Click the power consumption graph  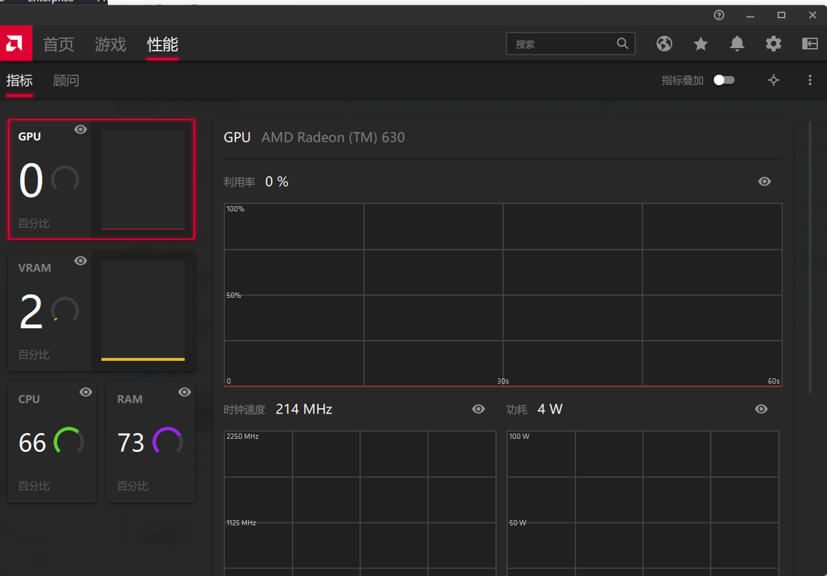pyautogui.click(x=643, y=503)
